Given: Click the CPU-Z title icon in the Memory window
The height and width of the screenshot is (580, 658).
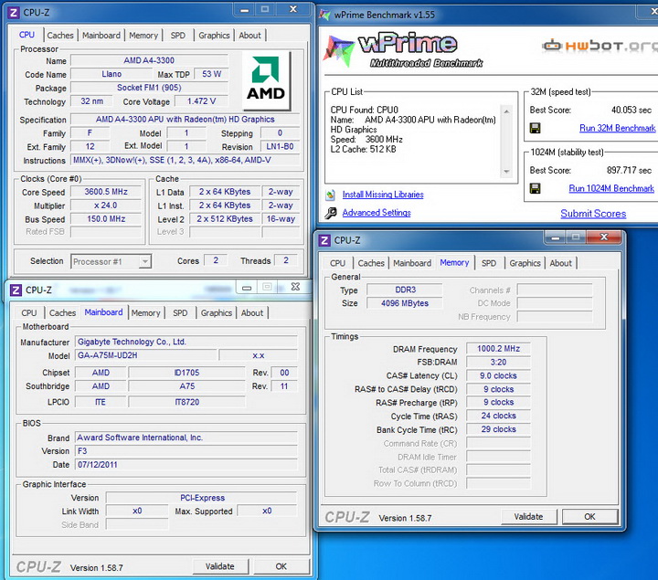Looking at the screenshot, I should tap(324, 241).
